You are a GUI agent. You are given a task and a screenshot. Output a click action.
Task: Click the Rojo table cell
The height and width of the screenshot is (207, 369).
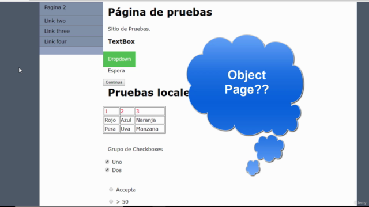(111, 120)
